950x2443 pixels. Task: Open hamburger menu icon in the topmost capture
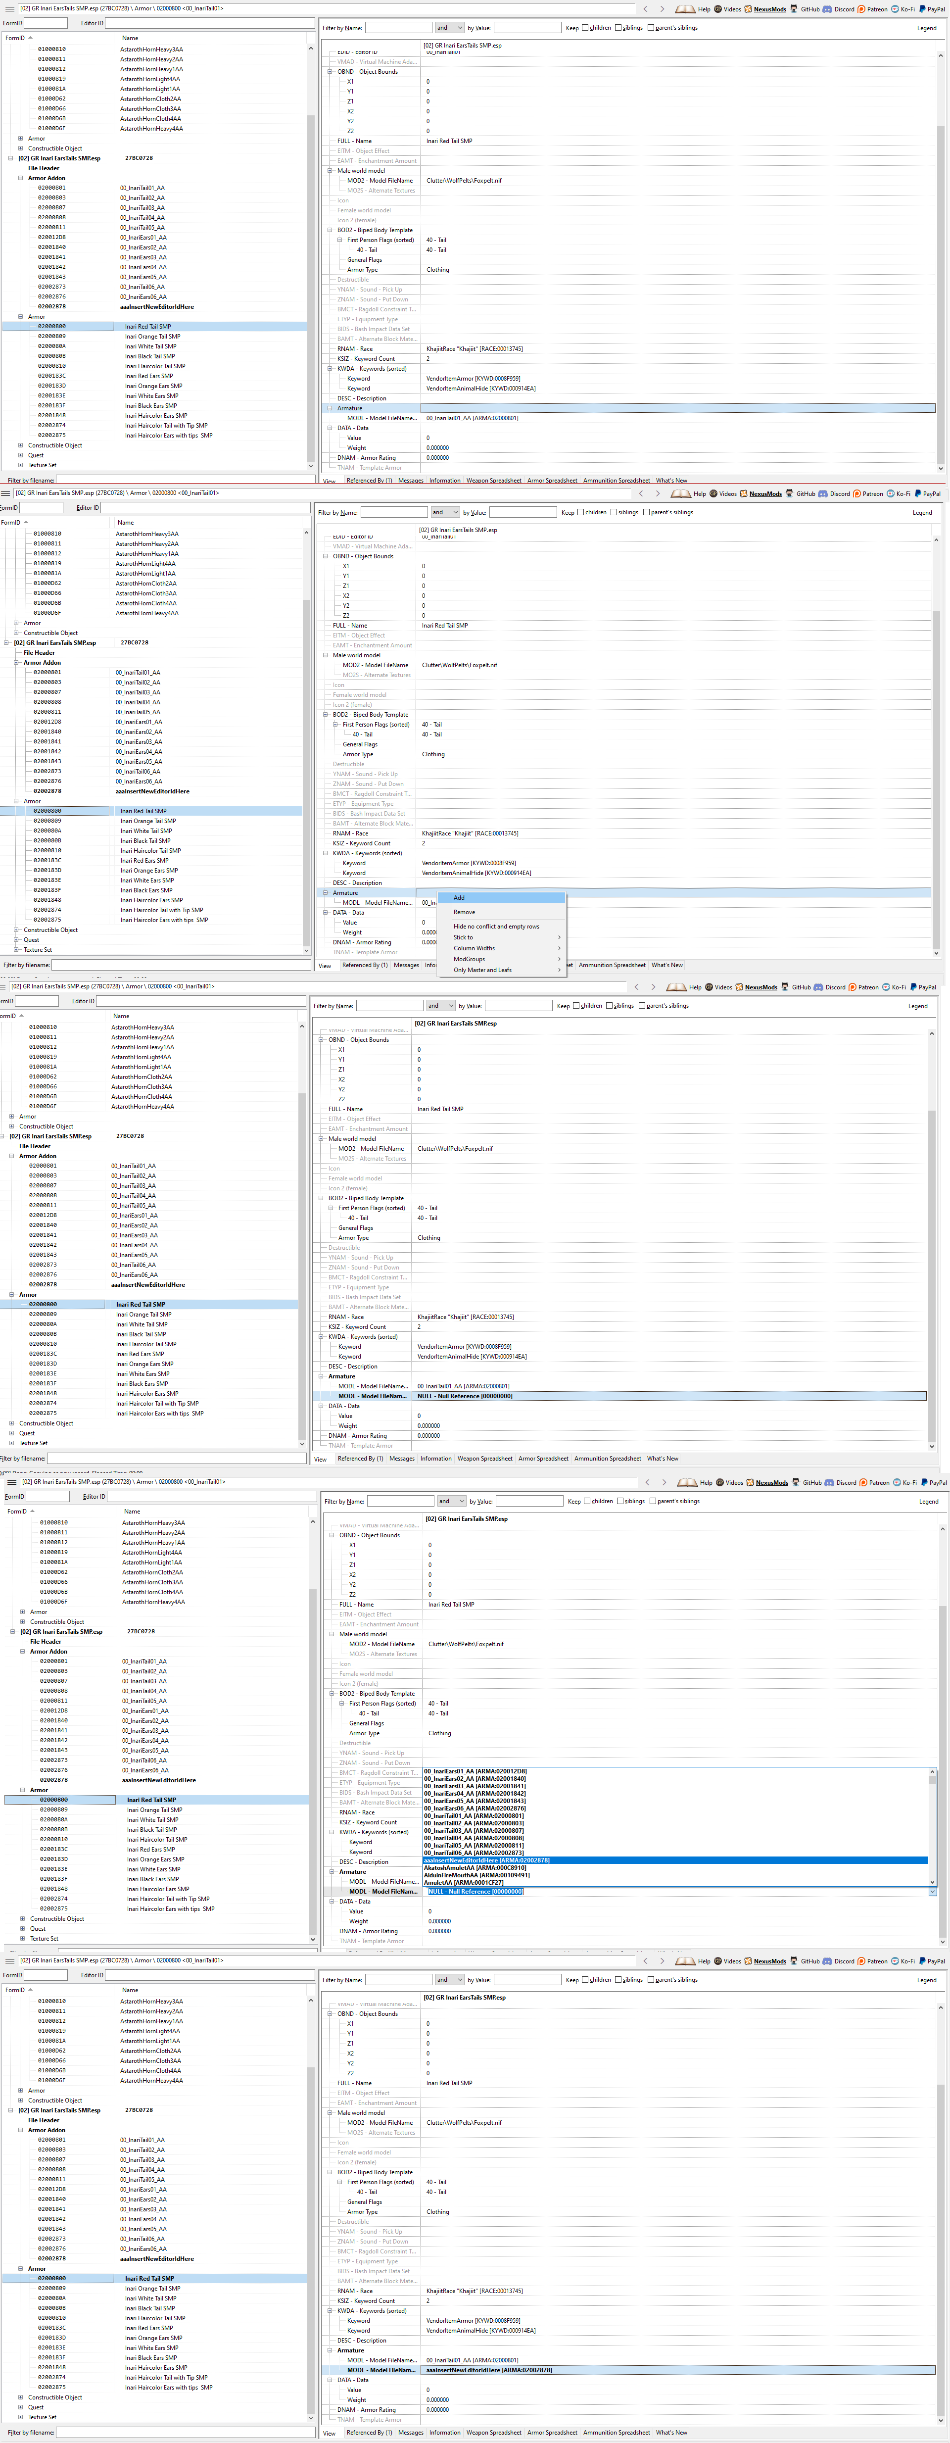9,8
